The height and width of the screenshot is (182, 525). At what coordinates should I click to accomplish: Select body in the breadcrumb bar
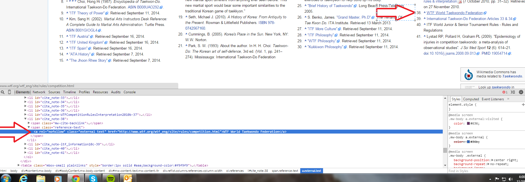[x=14, y=171]
